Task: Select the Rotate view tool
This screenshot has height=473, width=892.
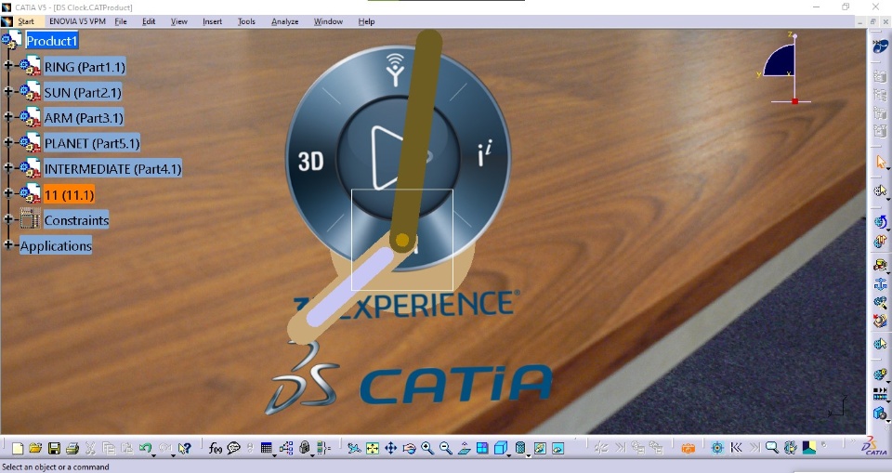Action: [x=409, y=449]
